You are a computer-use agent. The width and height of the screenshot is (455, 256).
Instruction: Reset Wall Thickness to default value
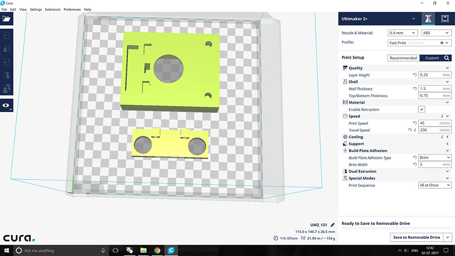415,89
